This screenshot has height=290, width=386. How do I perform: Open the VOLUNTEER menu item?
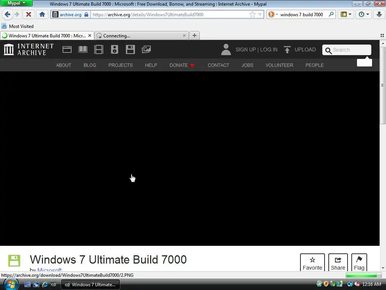tap(279, 65)
